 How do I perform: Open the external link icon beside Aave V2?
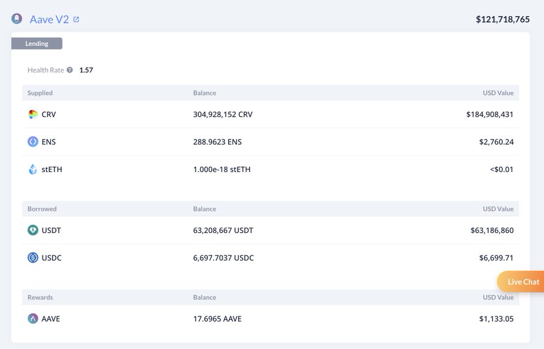point(76,19)
